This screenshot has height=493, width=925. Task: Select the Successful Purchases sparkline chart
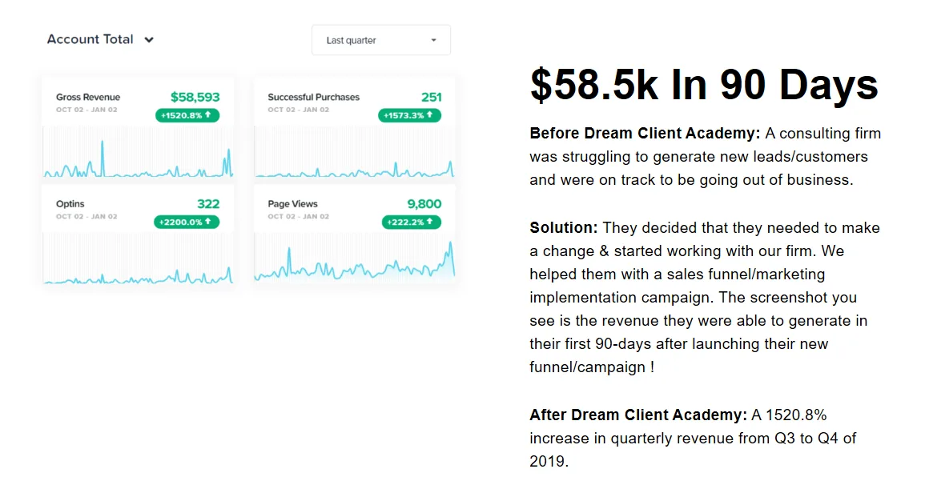355,153
